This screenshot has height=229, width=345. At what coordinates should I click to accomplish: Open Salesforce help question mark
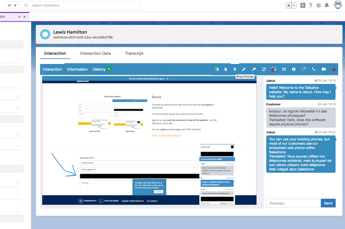(310, 5)
